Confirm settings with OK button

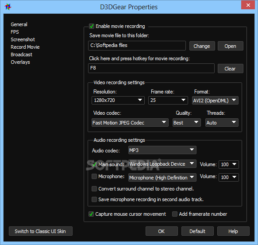[x=162, y=231]
